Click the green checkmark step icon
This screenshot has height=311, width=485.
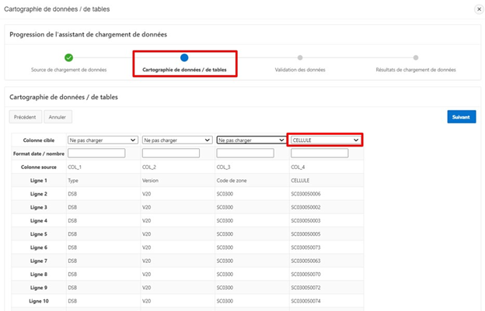click(68, 57)
